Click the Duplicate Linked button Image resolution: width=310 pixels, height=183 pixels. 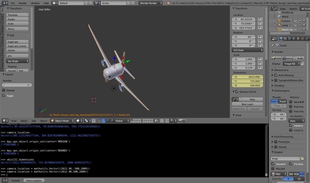point(17,46)
